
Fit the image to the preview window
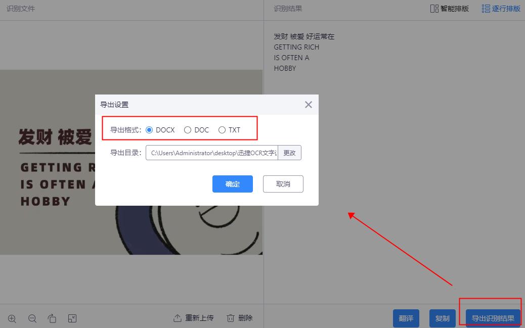pos(72,318)
